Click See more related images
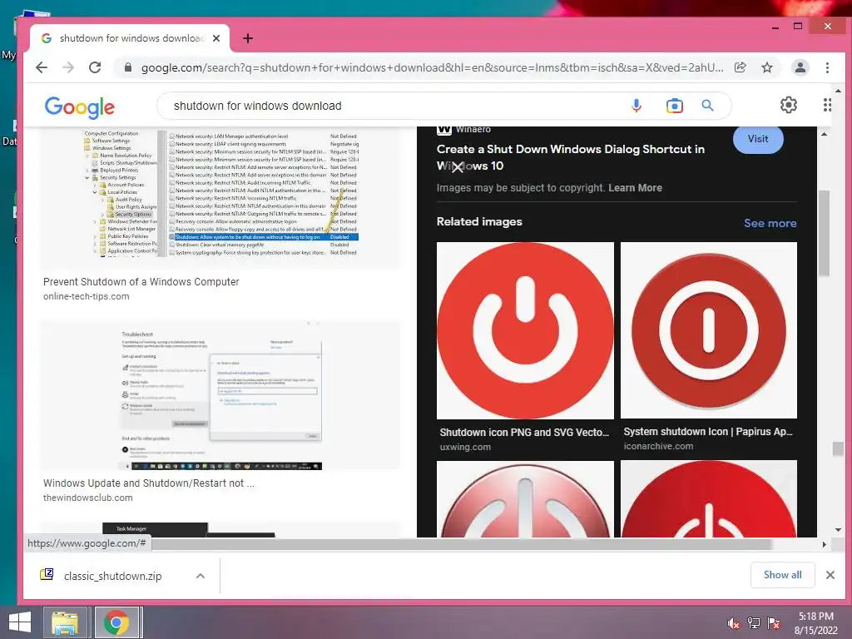 point(770,223)
